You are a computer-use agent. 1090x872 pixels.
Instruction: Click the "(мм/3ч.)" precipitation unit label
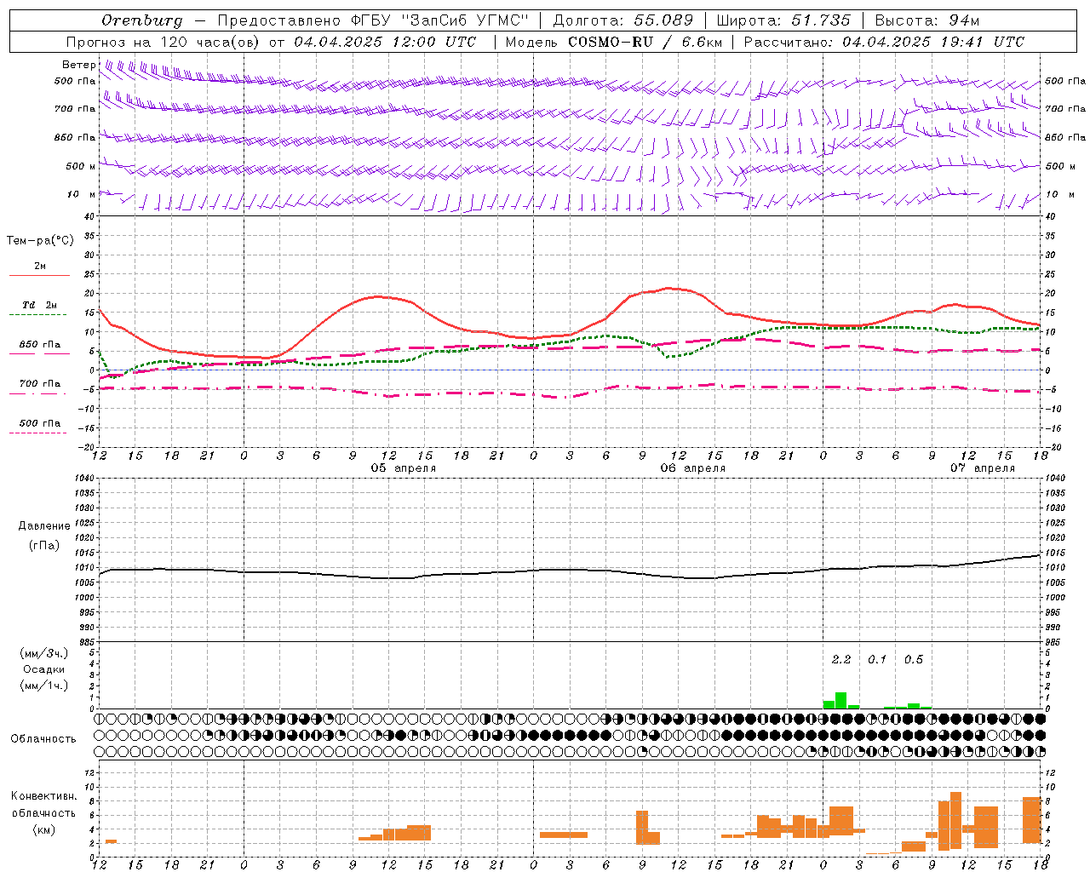tap(44, 653)
